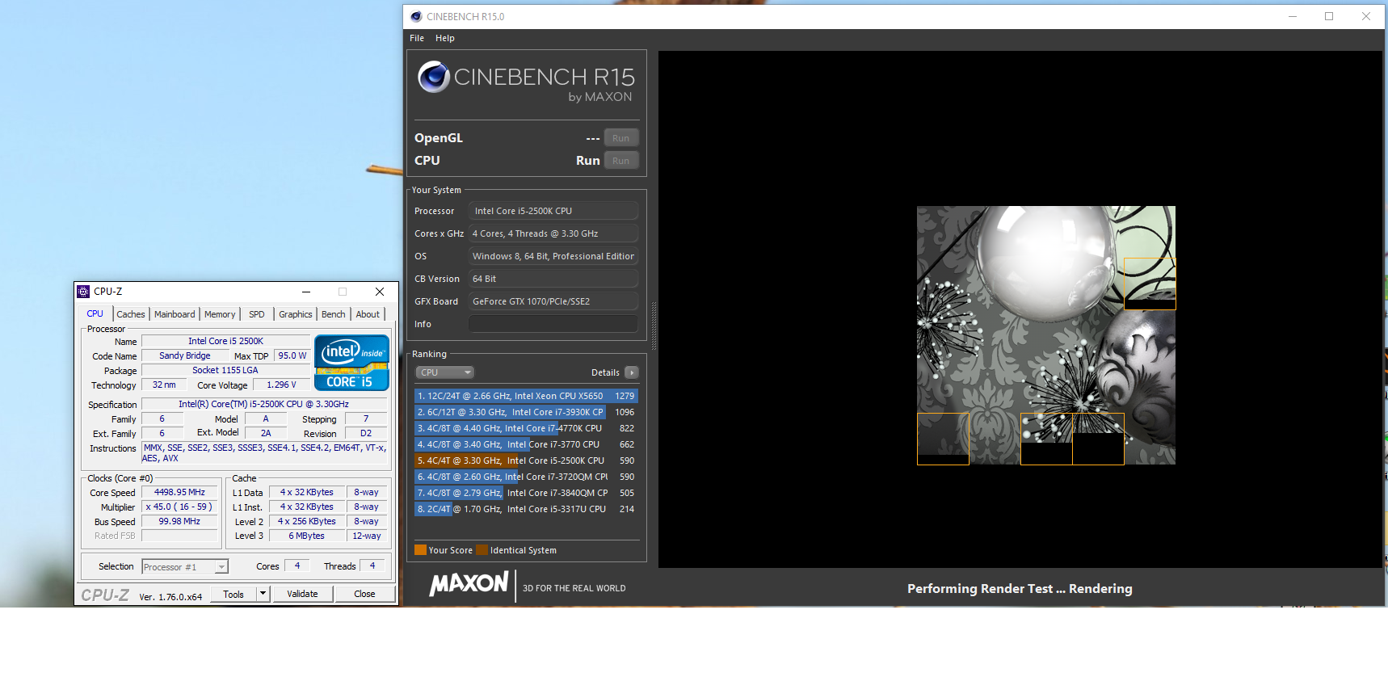
Task: Select the CPU tab in CPU-Z
Action: click(x=95, y=313)
